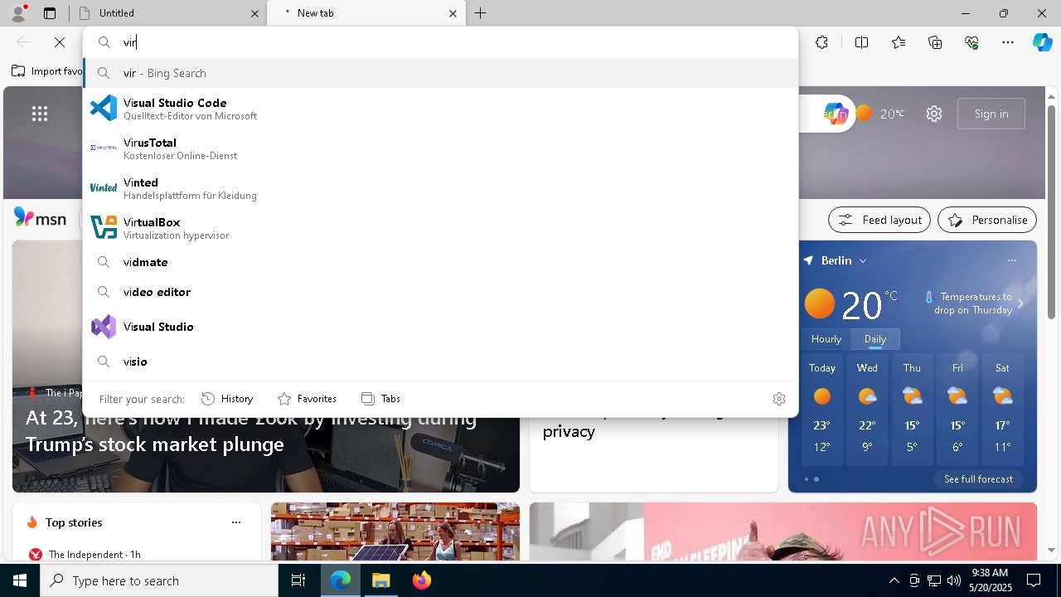Expand the temperatures drop alert arrow
Image resolution: width=1061 pixels, height=597 pixels.
pos(1020,303)
